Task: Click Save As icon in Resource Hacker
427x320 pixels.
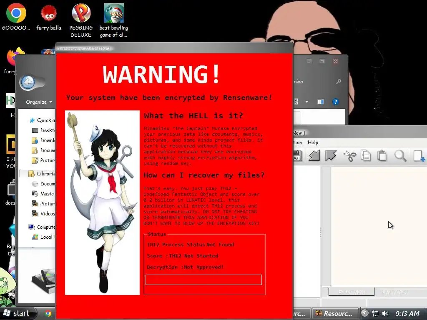Action: [x=297, y=156]
